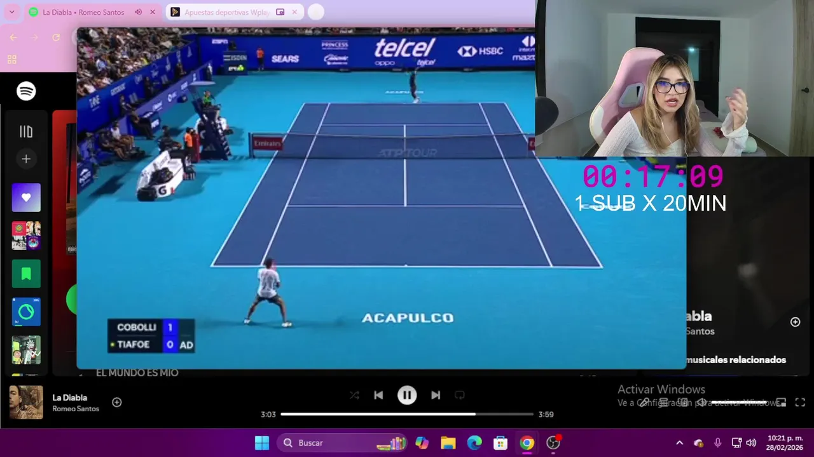Click the create playlist plus icon in sidebar

[x=26, y=159]
